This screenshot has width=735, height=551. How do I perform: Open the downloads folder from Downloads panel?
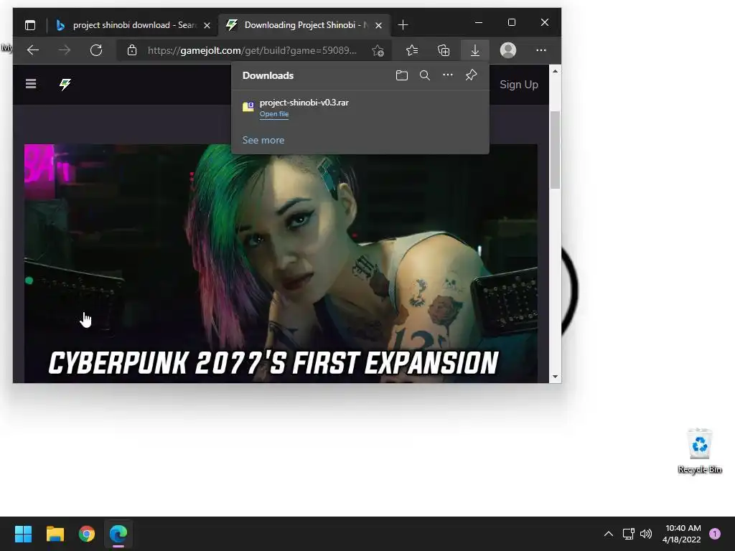coord(402,75)
